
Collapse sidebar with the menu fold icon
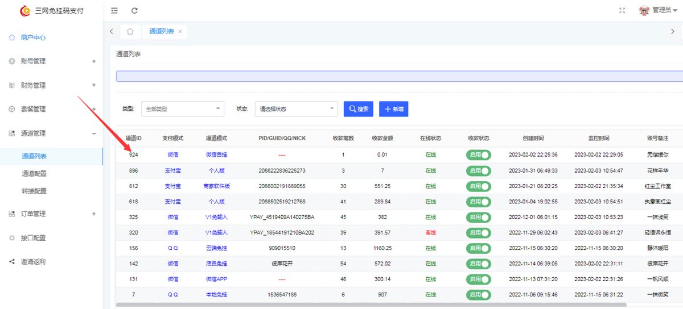[x=114, y=11]
